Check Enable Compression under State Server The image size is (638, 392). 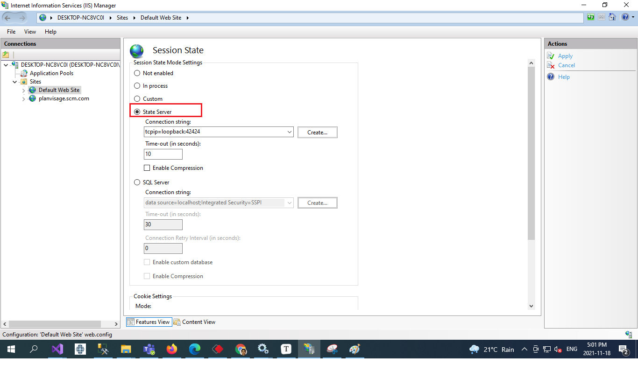[x=147, y=168]
